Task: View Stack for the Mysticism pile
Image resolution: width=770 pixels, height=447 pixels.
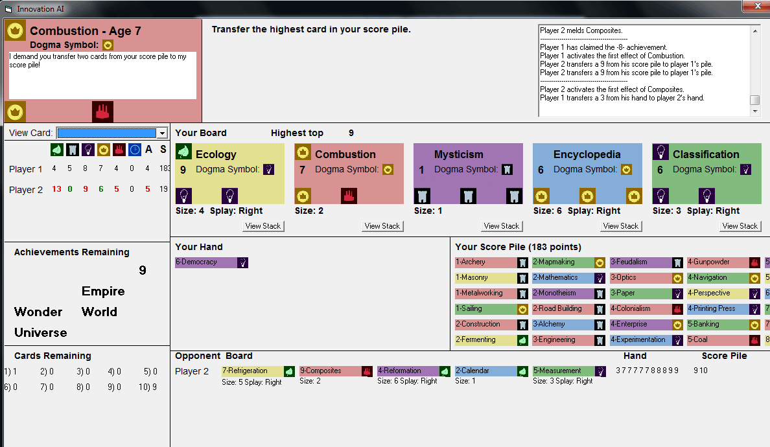Action: pyautogui.click(x=502, y=226)
